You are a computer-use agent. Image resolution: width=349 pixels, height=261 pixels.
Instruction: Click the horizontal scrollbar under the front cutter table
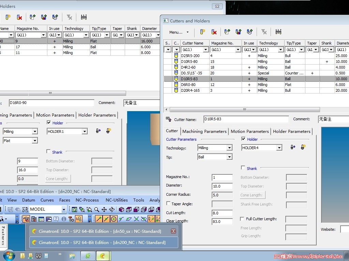pos(245,109)
